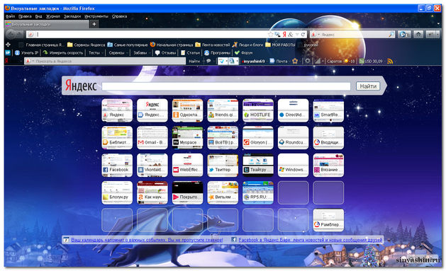Viewport: 446px width, 271px height.
Task: Open the Инструменты menu
Action: (96, 16)
